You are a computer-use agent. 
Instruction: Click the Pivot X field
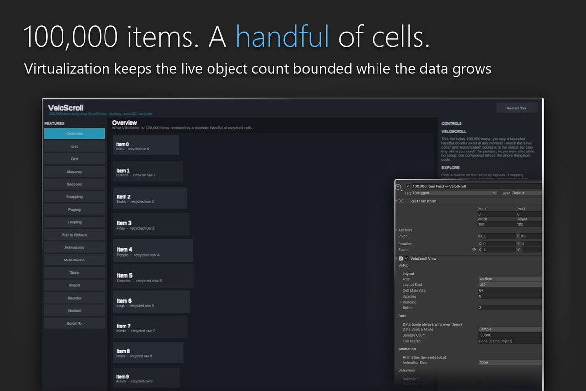point(498,236)
